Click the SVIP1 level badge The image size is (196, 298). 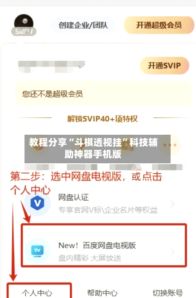pos(24,32)
